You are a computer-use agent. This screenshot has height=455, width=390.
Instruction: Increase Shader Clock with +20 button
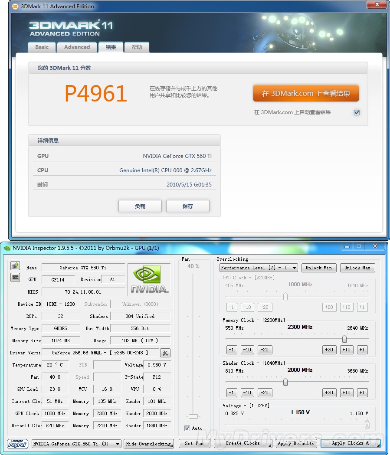pyautogui.click(x=329, y=393)
